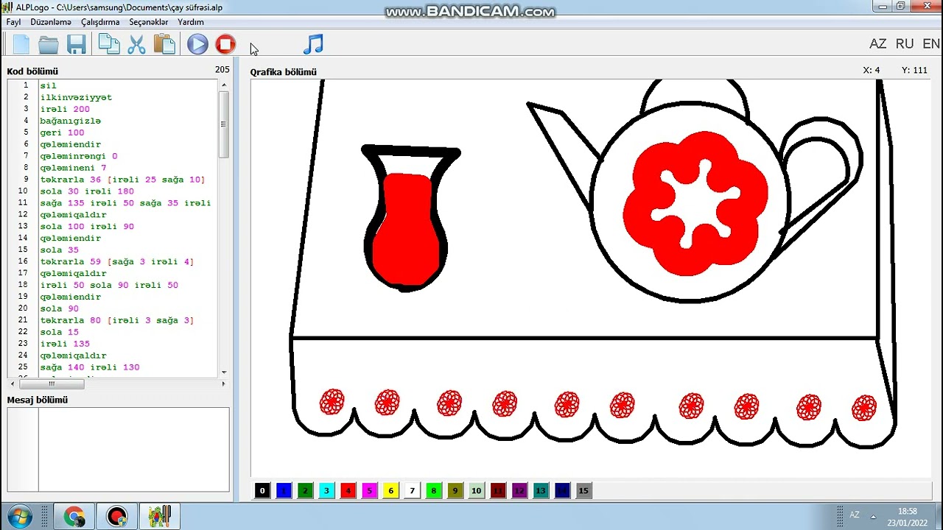The width and height of the screenshot is (943, 530).
Task: Select teal color swatch 13
Action: [x=541, y=490]
